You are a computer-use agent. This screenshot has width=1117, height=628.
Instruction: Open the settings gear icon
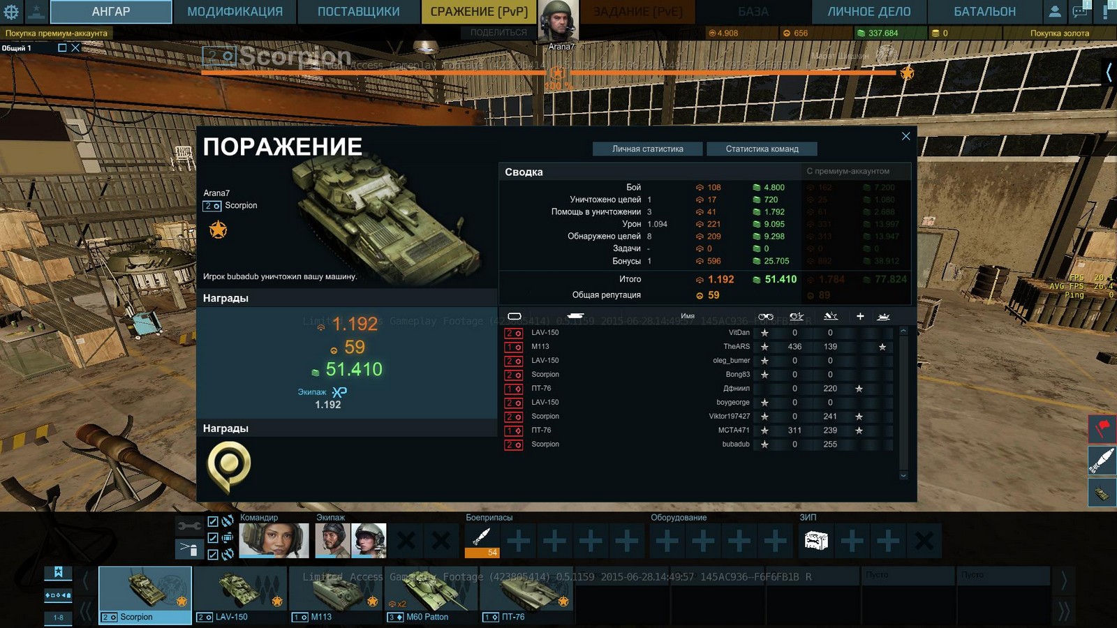[x=12, y=11]
